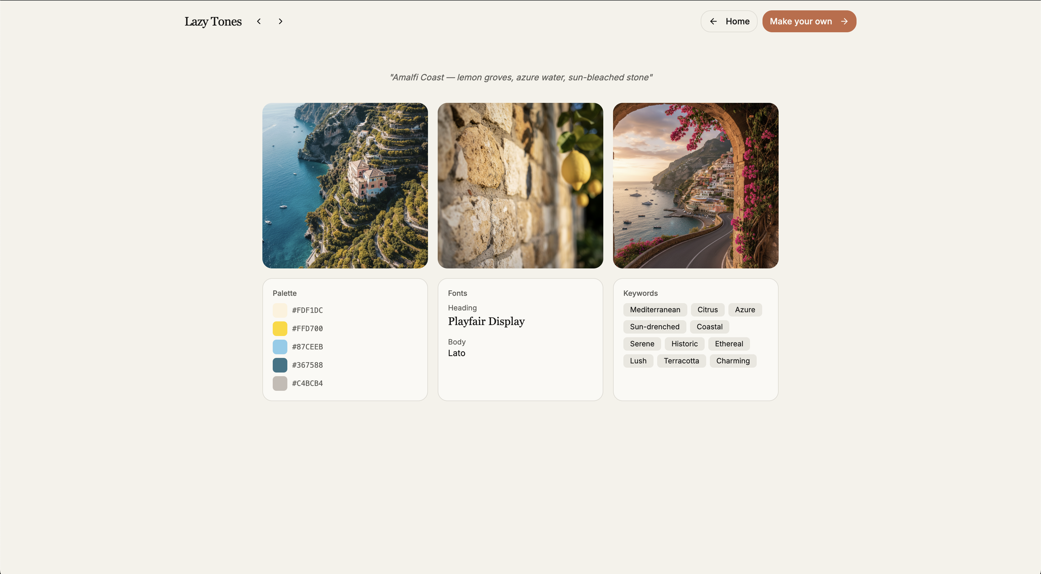
Task: Open the Home page
Action: pyautogui.click(x=738, y=21)
